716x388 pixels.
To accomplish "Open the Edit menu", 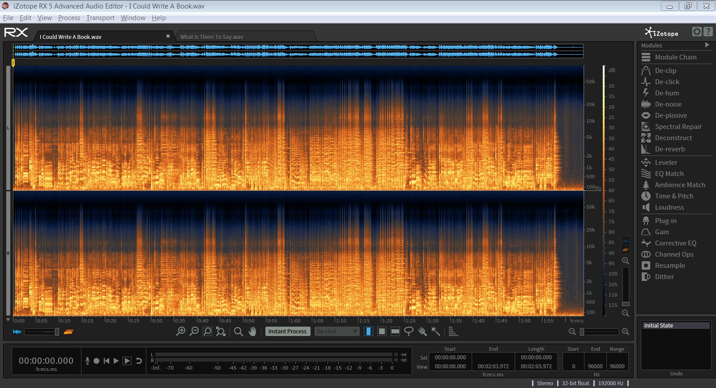I will [26, 18].
